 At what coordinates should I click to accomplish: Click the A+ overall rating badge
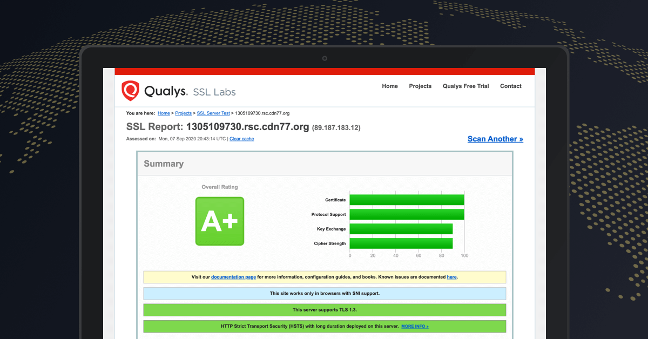(x=220, y=221)
